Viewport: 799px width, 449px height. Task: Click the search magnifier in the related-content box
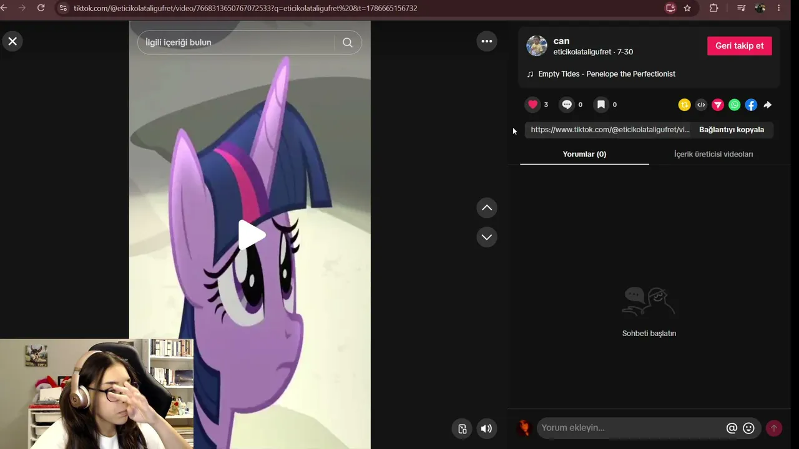348,42
